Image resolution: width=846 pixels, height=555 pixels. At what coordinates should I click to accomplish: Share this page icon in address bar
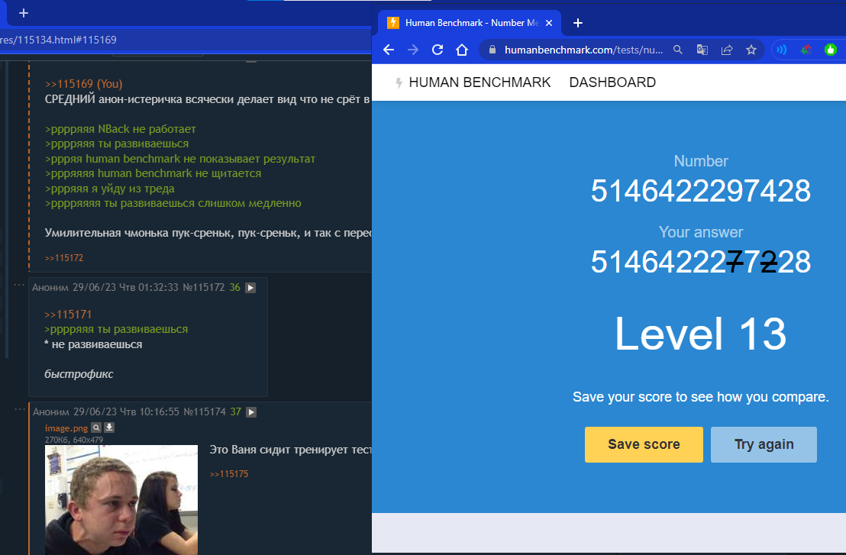[727, 50]
